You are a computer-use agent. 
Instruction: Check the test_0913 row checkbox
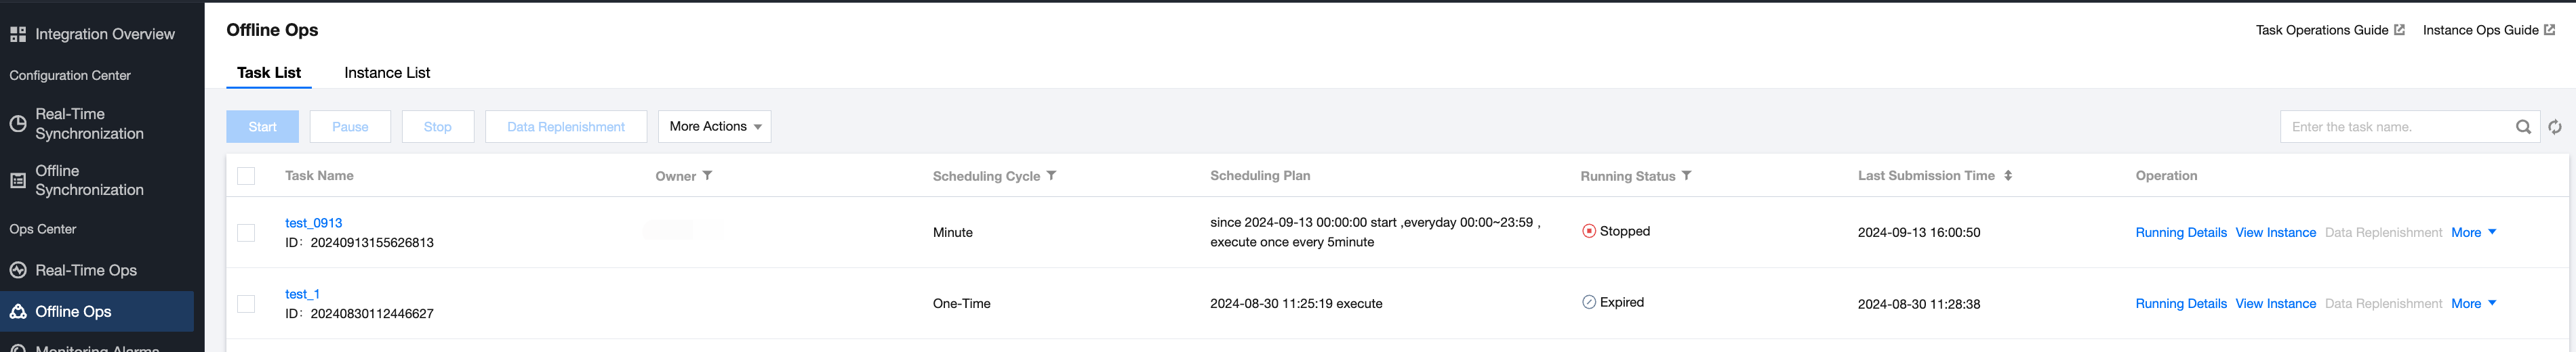coord(246,232)
